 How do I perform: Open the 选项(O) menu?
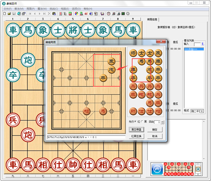click(76, 9)
